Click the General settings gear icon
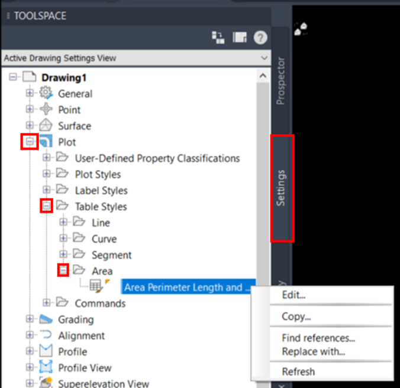 46,93
